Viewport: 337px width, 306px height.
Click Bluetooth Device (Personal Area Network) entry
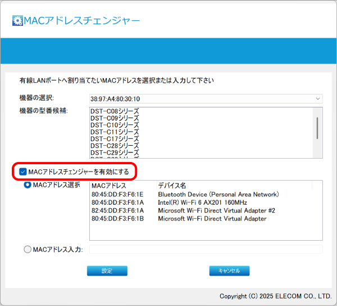(218, 194)
